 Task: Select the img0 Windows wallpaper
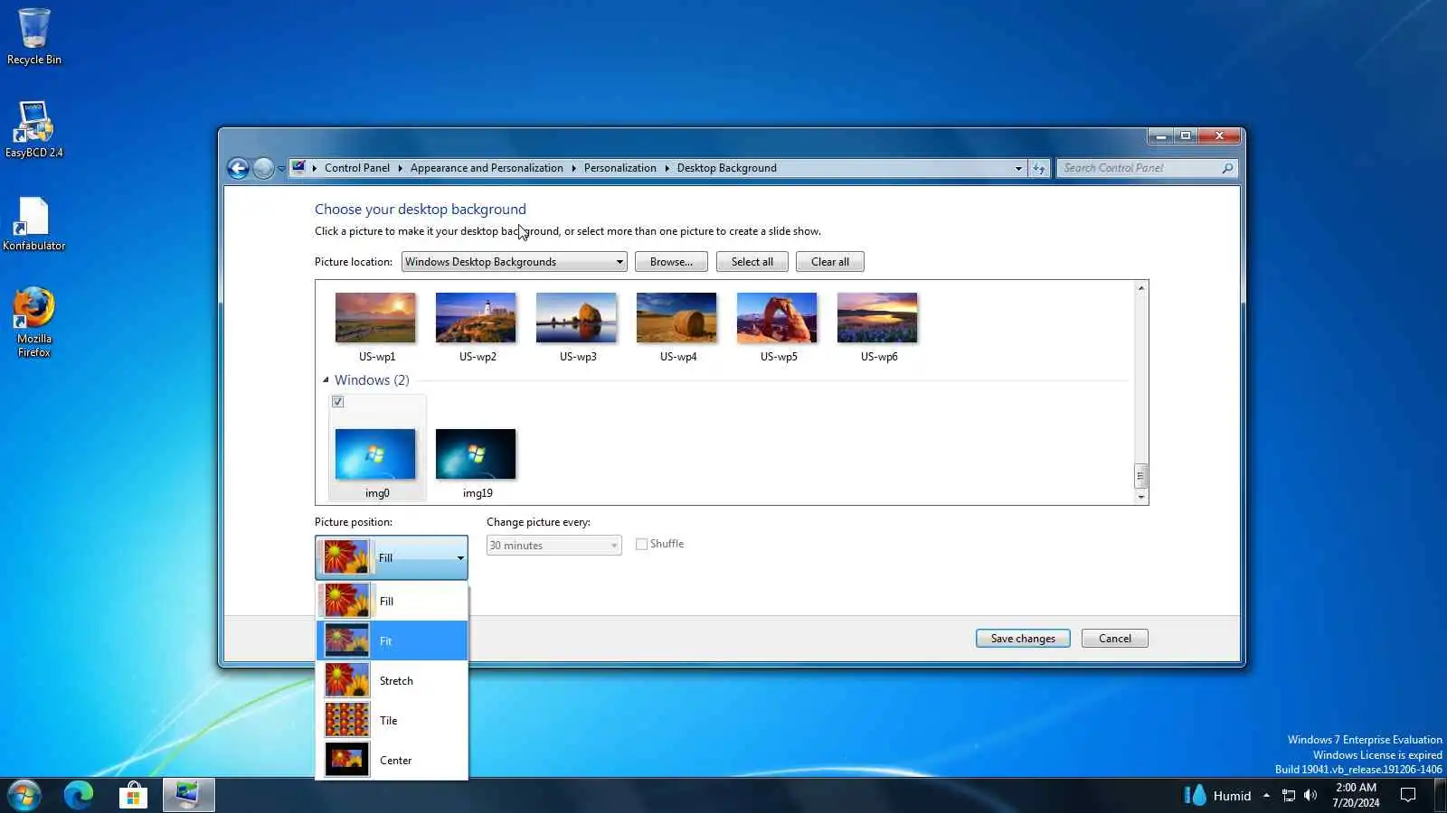(376, 454)
